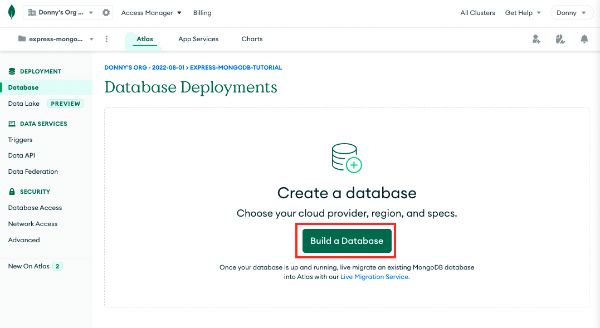Go to All Clusters
Image resolution: width=600 pixels, height=328 pixels.
[x=477, y=13]
